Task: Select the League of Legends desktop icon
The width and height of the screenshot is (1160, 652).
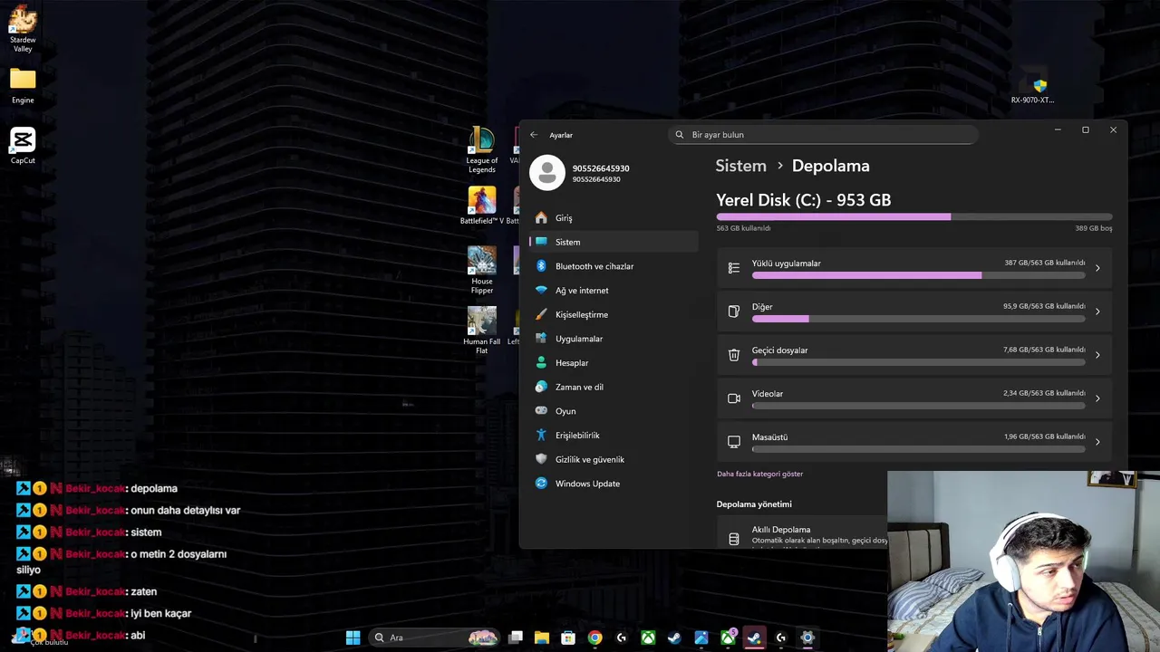Action: click(x=481, y=150)
